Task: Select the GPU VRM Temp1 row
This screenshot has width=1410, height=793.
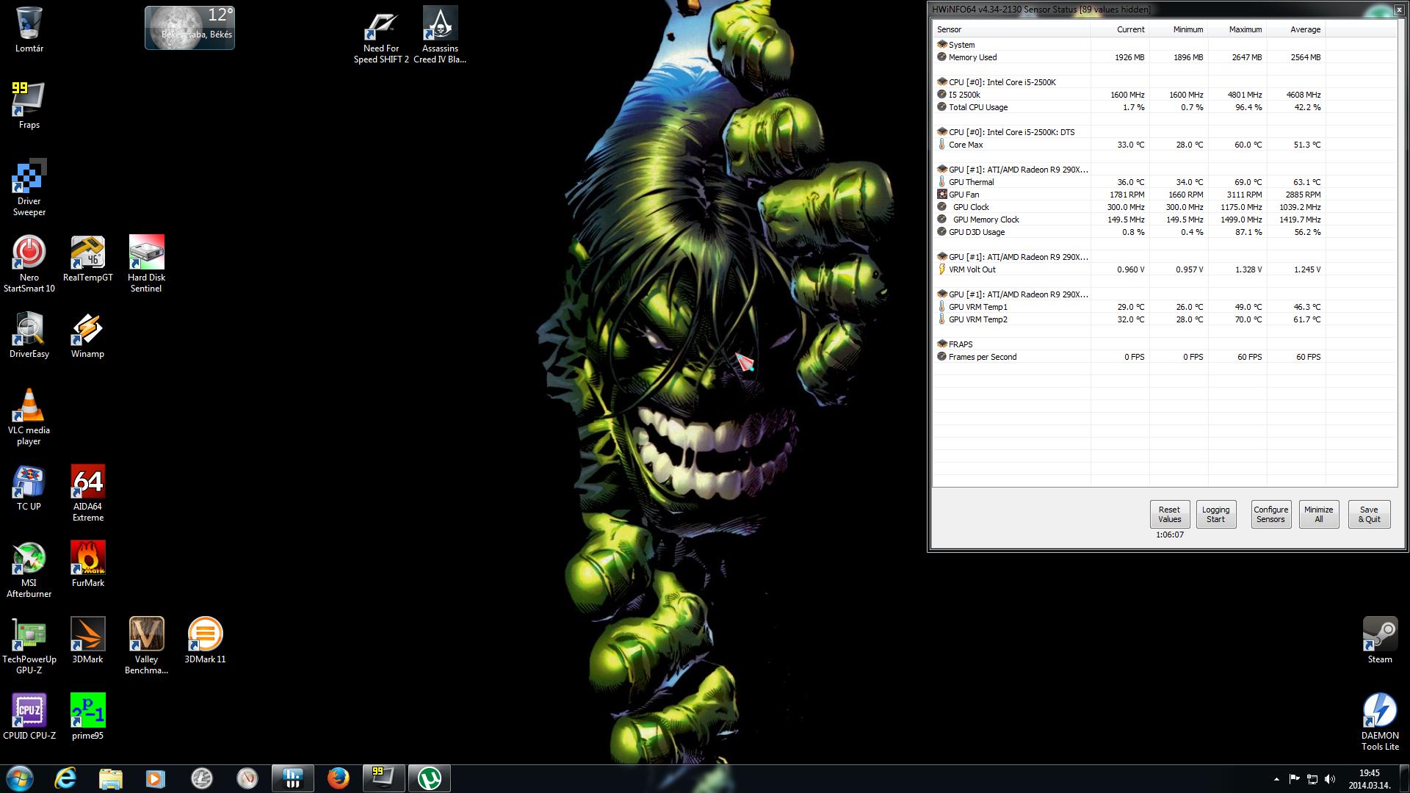Action: [x=1165, y=307]
